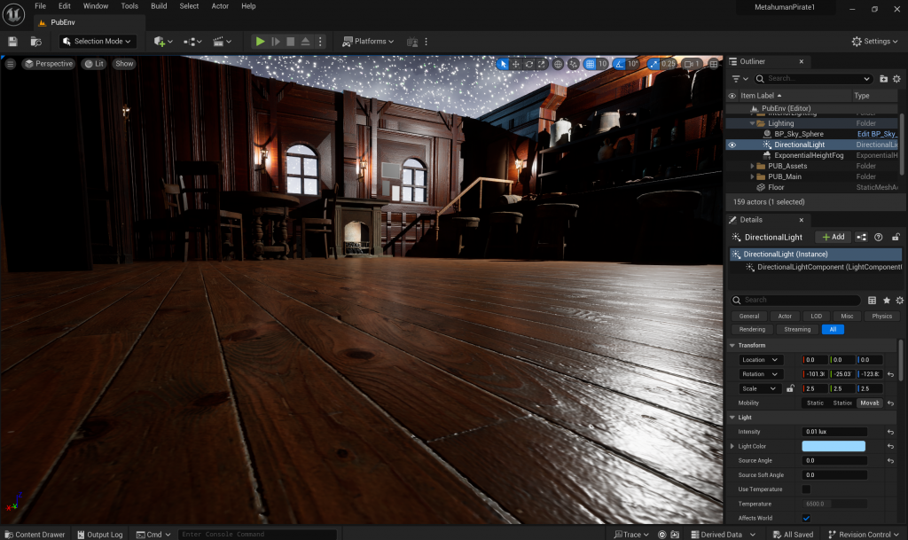This screenshot has height=540, width=908.
Task: Click the Outliner filter icon
Action: coord(740,79)
